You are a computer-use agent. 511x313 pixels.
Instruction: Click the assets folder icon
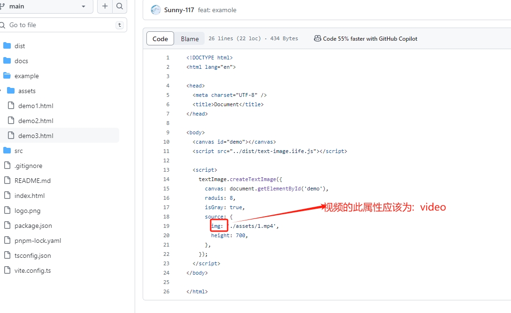tap(11, 90)
